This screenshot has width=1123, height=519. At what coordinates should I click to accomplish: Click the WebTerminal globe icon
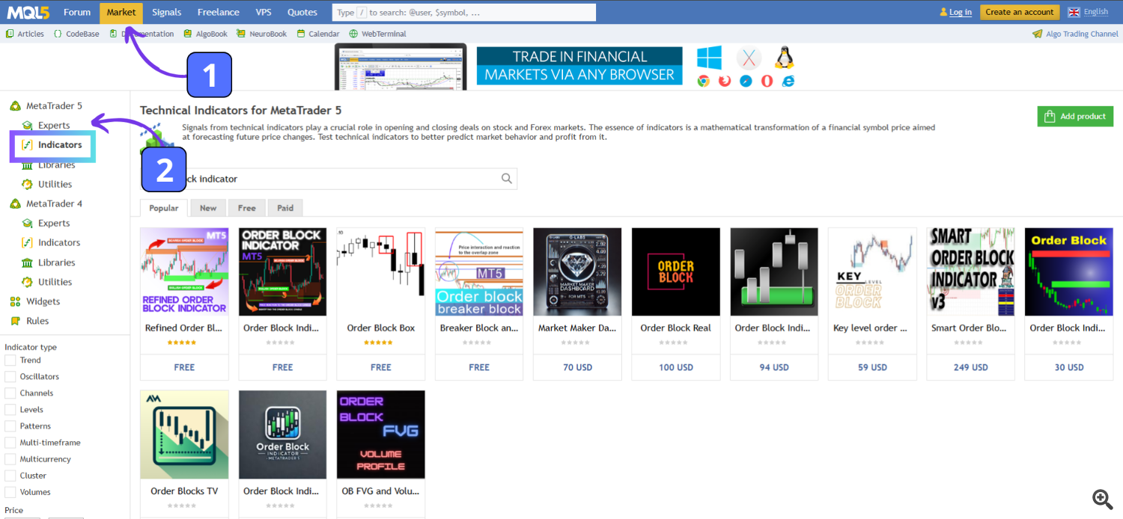point(354,34)
